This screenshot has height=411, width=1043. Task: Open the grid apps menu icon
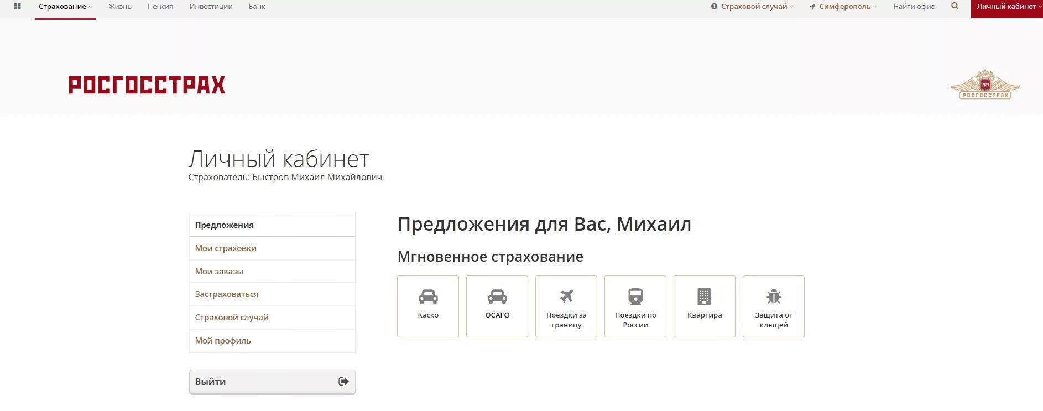(17, 7)
